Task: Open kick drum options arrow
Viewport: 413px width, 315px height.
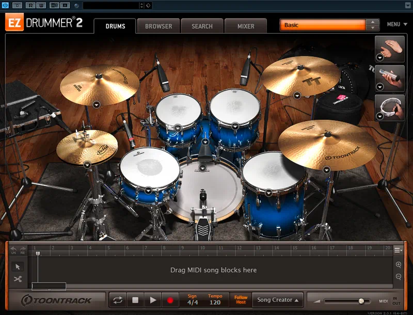Action: point(202,168)
